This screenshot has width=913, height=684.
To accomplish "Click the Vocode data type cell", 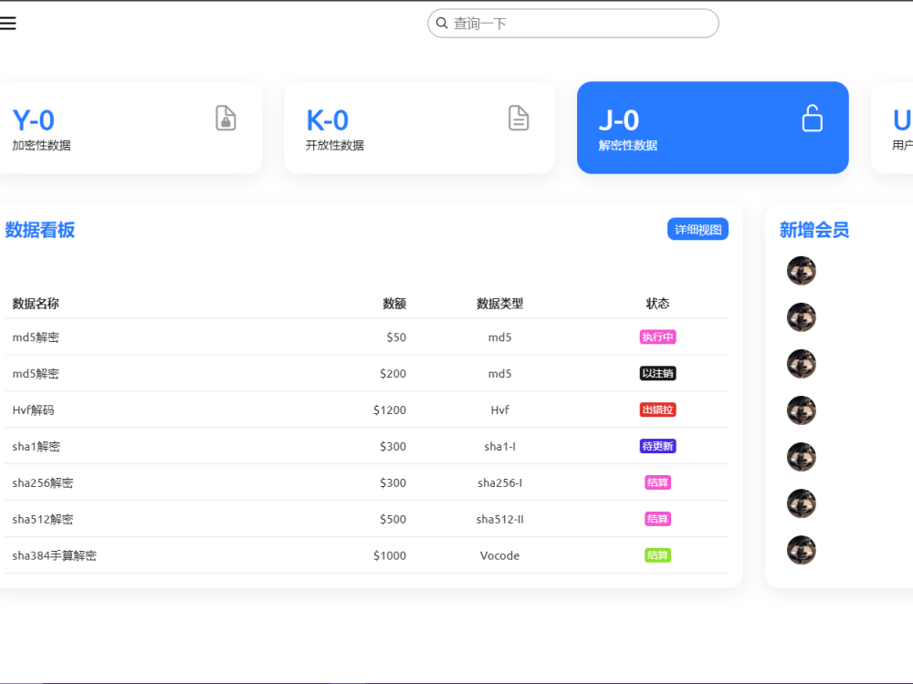I will [499, 555].
